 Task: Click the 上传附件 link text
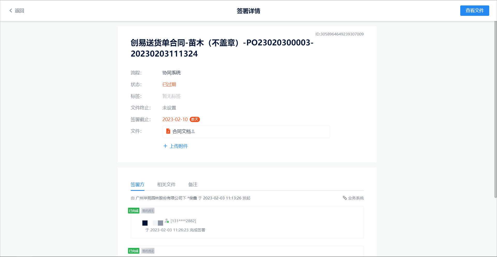pyautogui.click(x=179, y=146)
